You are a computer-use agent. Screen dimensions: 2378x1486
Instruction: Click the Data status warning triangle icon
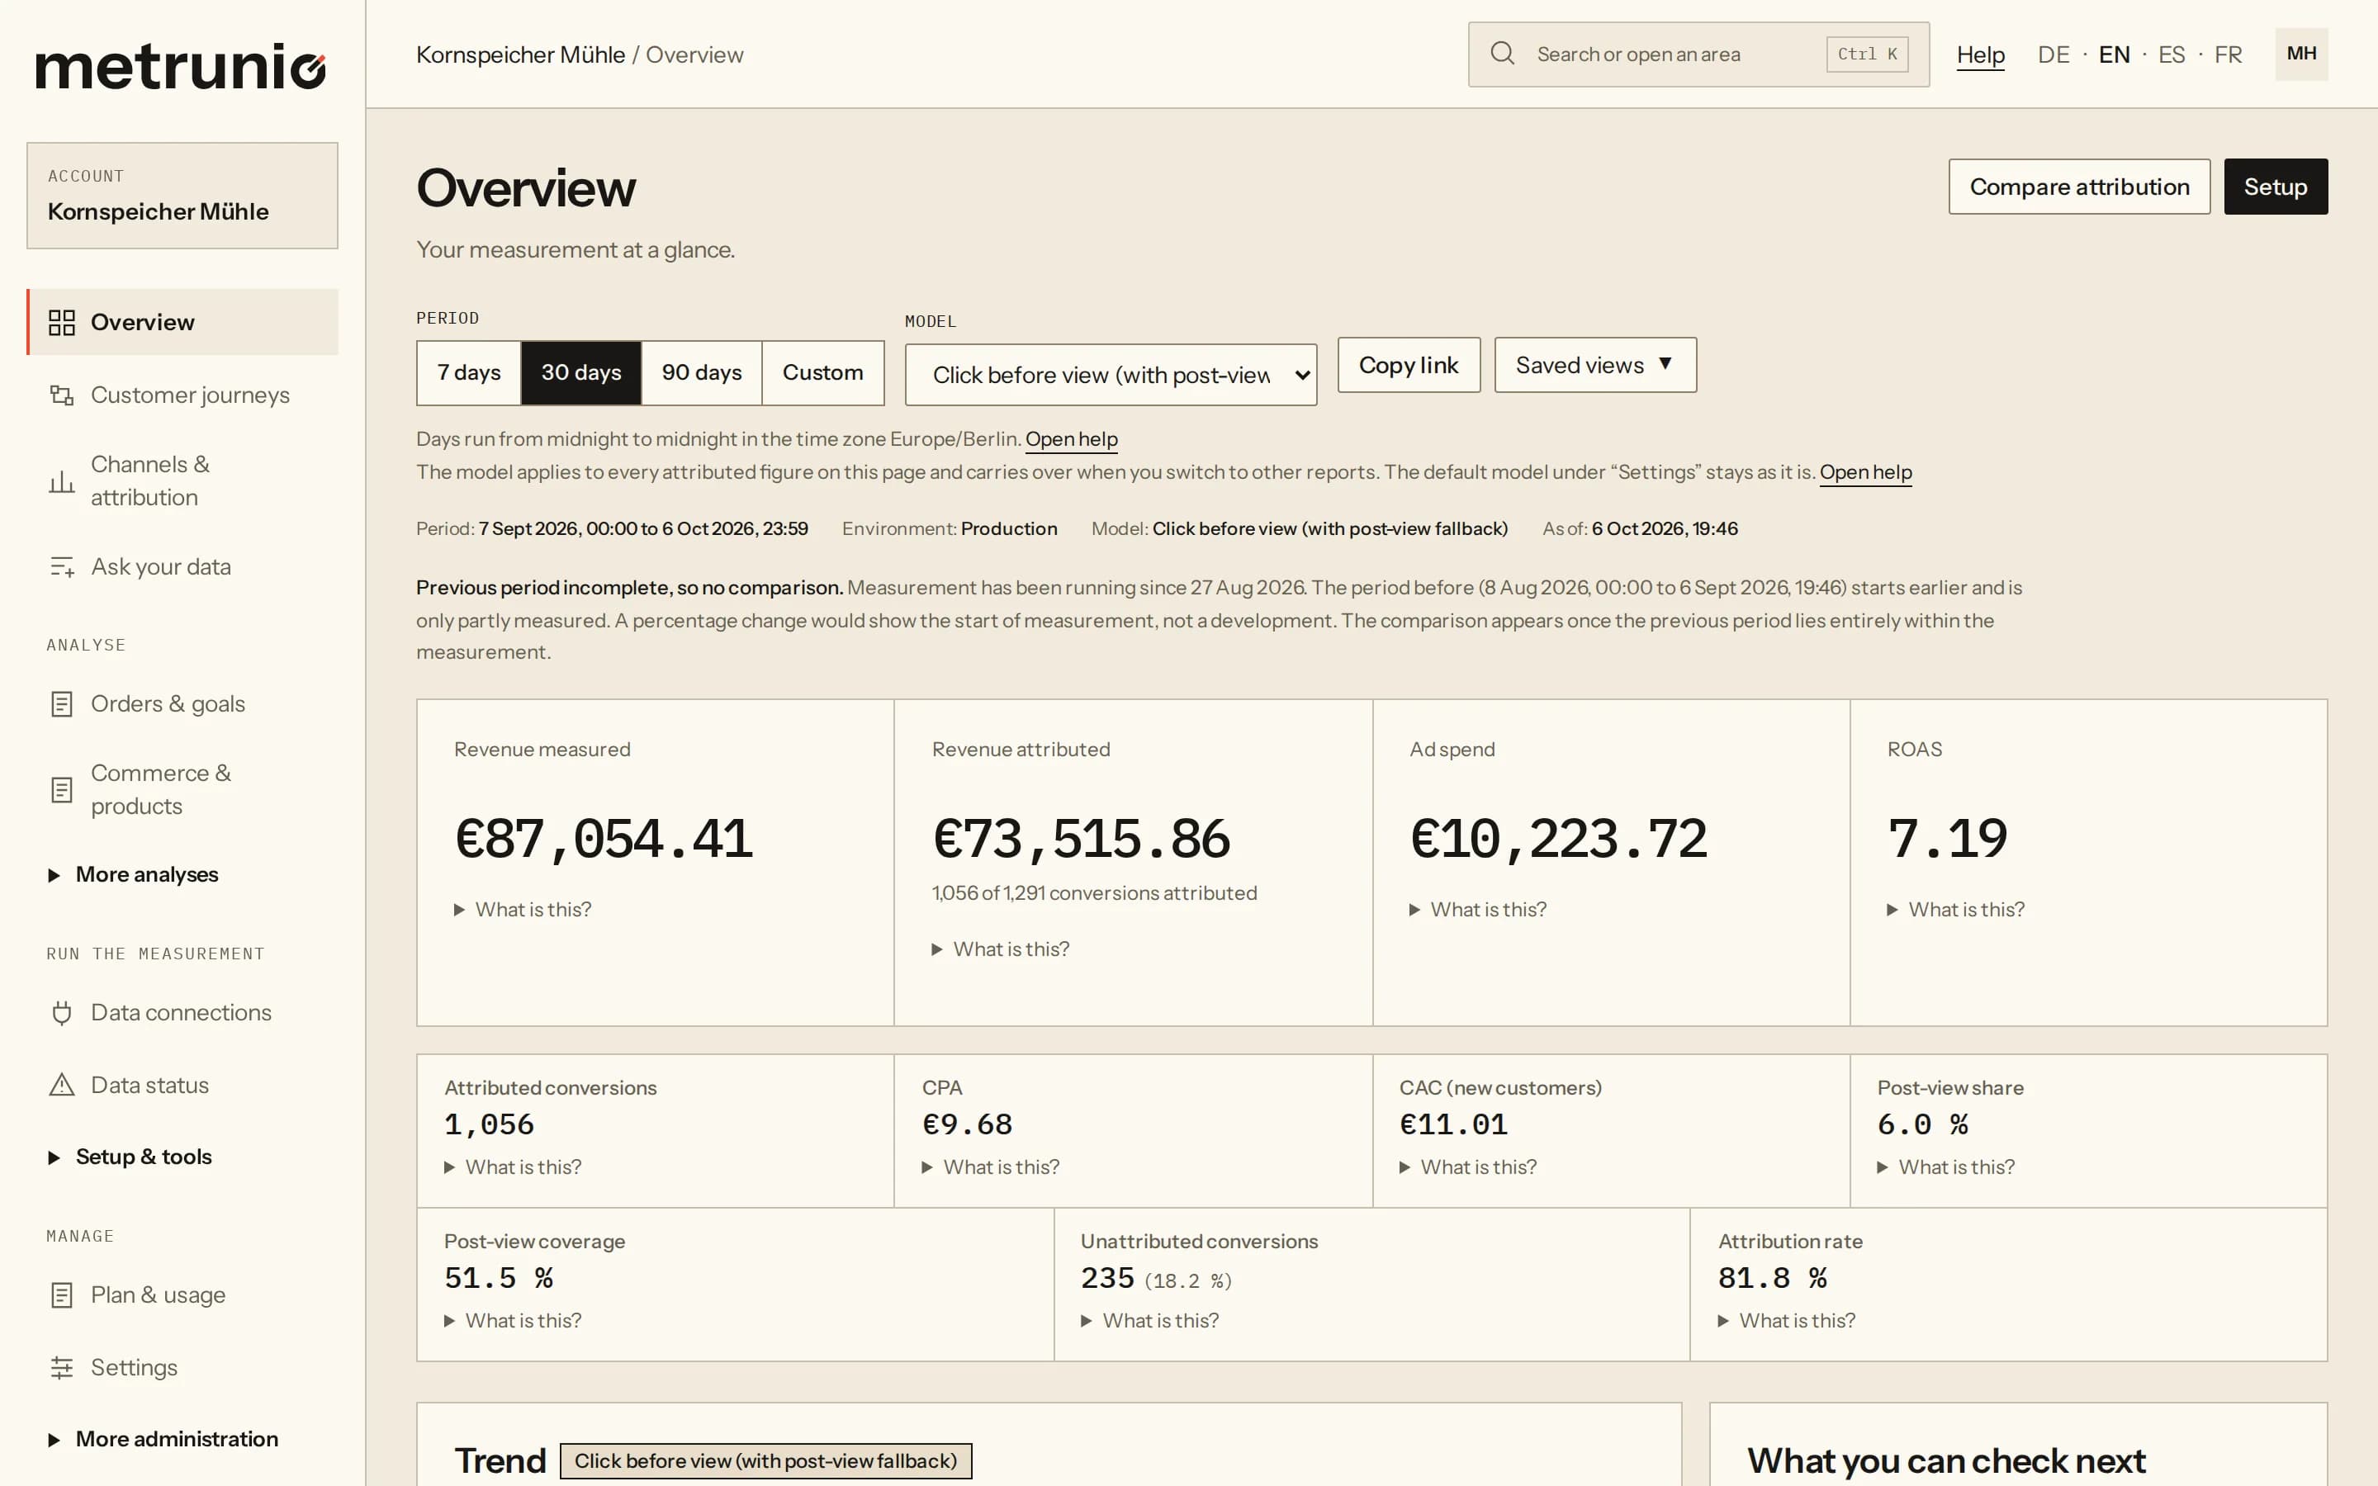click(62, 1085)
